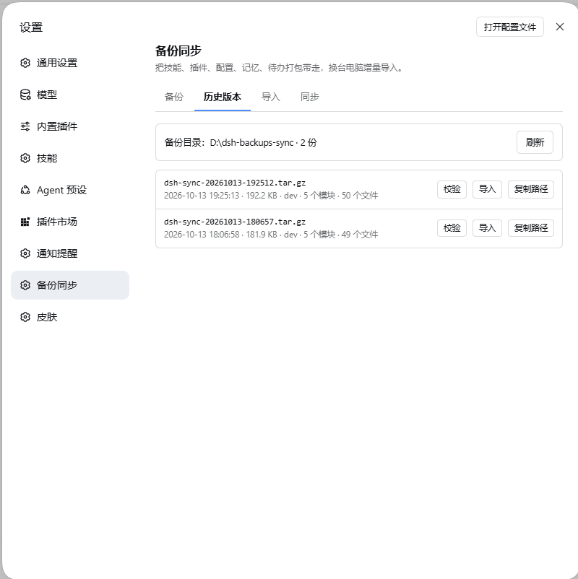Copy path of backup 180657
Screen dimensions: 578x579
coord(531,228)
